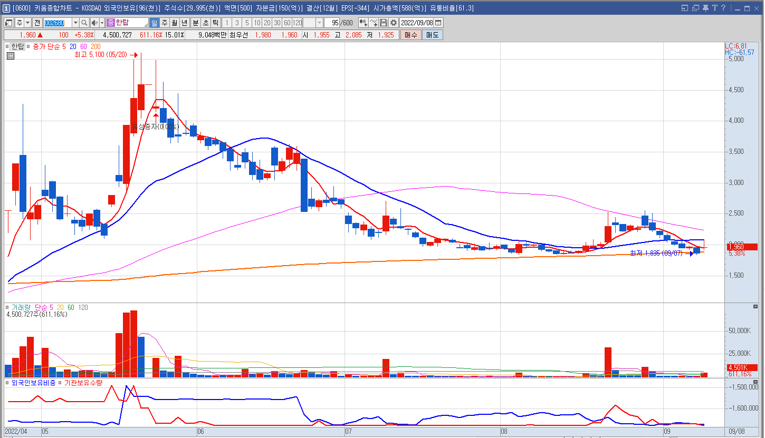Save chart with the floppy disk icon
This screenshot has height=438, width=765.
[x=384, y=23]
